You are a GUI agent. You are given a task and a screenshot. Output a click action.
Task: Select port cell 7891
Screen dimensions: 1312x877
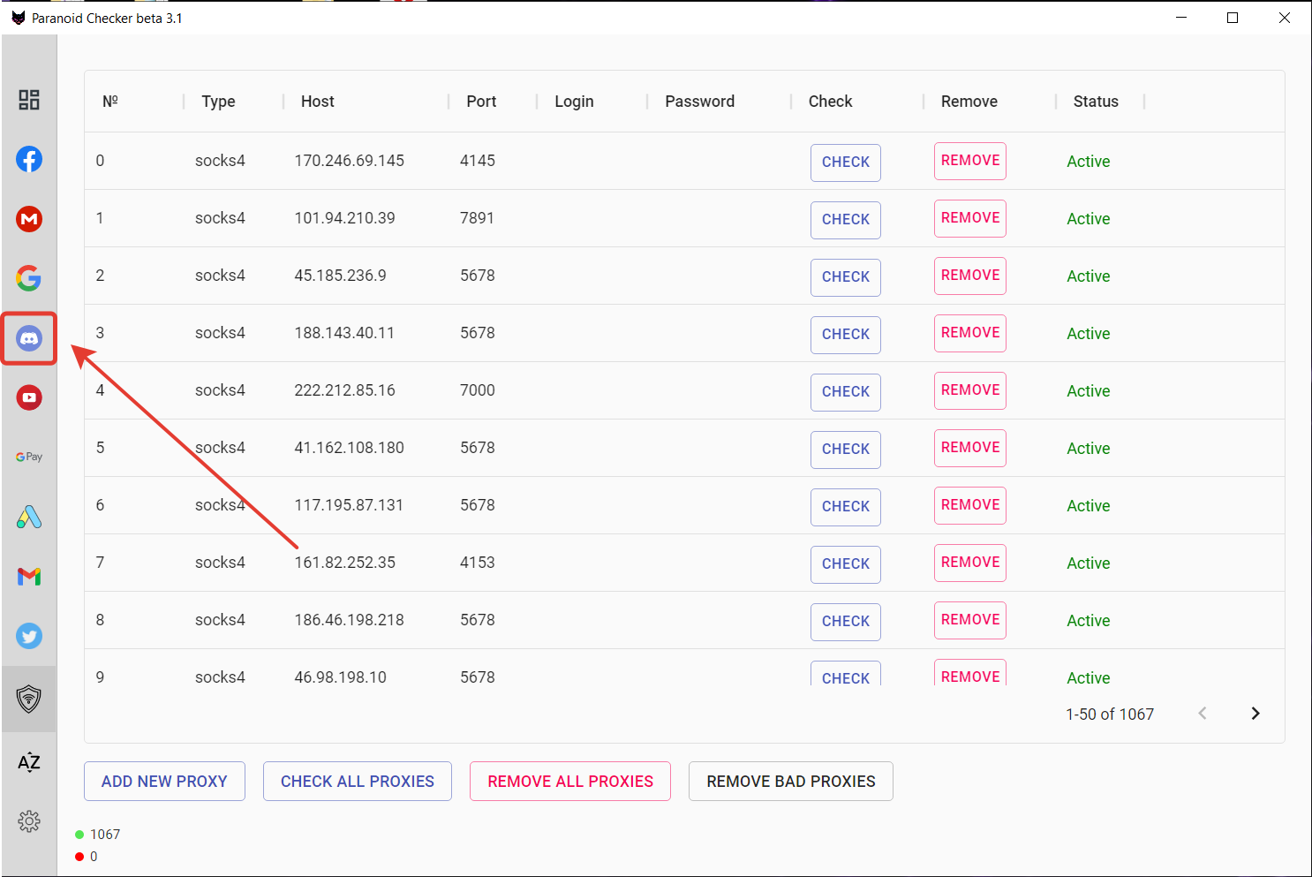tap(477, 218)
